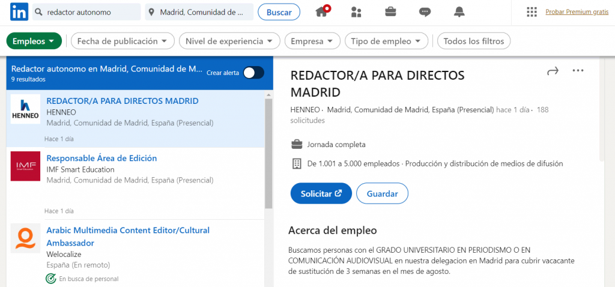This screenshot has width=615, height=287.
Task: Click HENNEO company name in details
Action: click(304, 110)
